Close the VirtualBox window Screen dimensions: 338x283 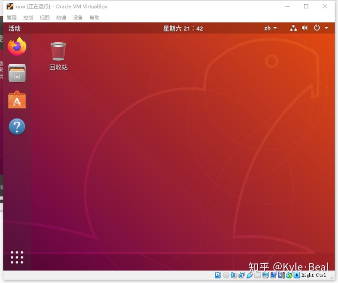tap(325, 6)
